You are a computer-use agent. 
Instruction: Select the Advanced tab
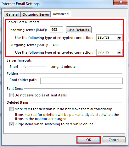tap(61, 14)
